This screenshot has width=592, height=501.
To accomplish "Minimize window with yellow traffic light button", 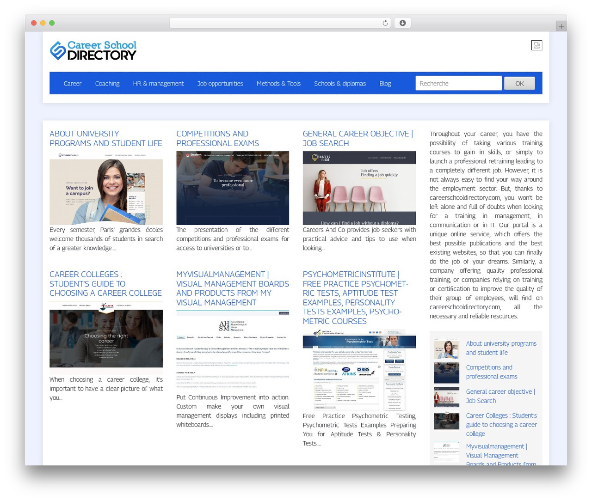I will [x=43, y=23].
